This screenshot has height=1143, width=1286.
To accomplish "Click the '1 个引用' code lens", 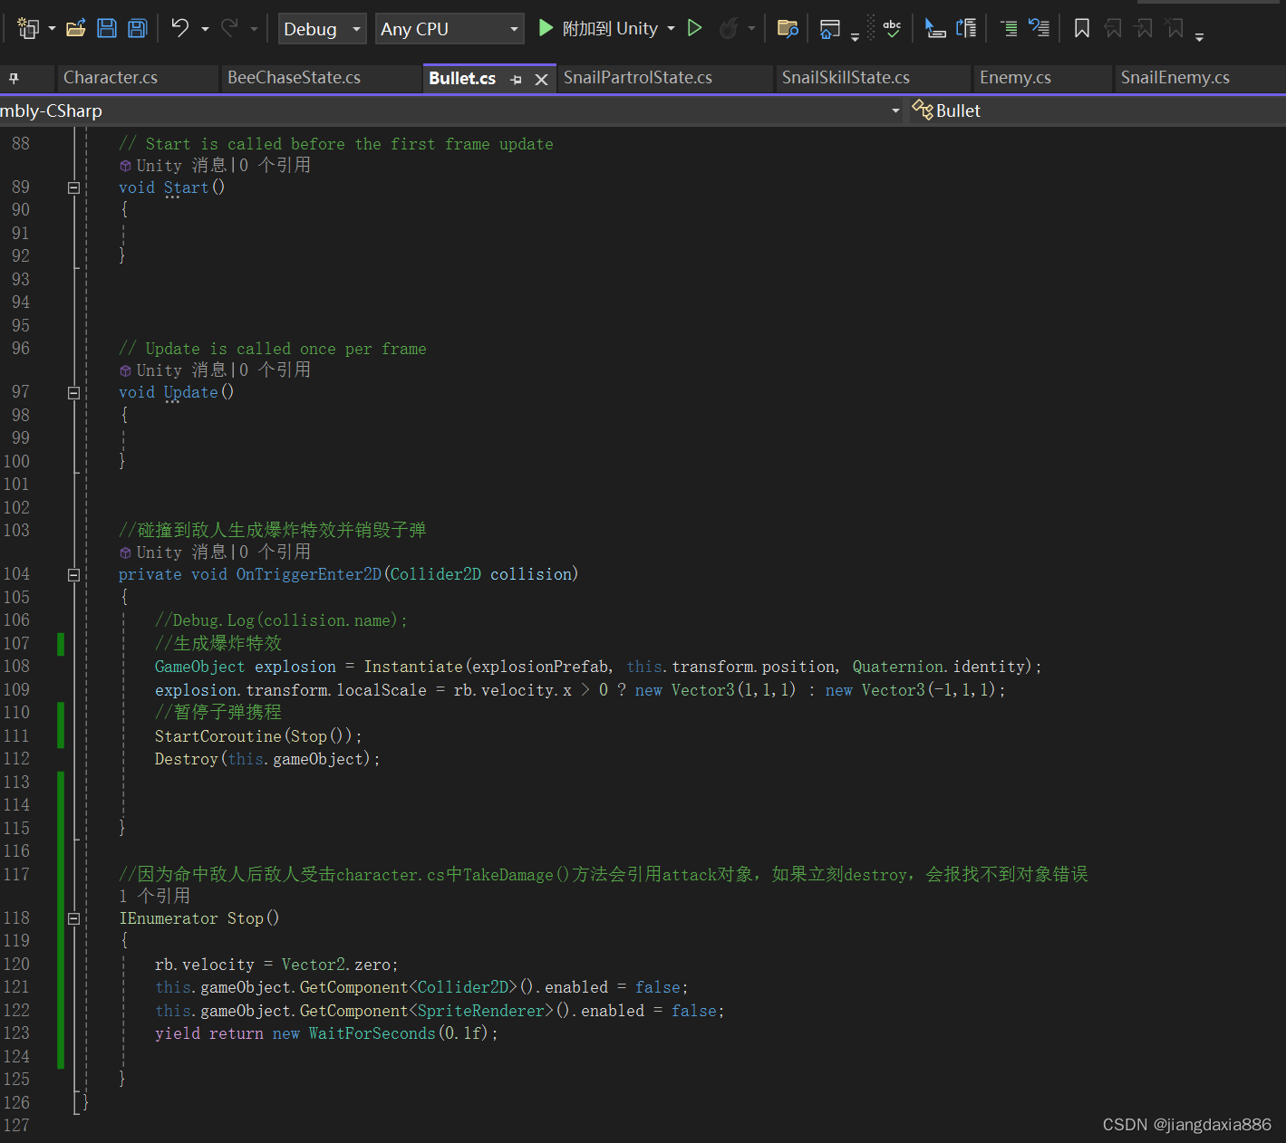I will [x=154, y=896].
